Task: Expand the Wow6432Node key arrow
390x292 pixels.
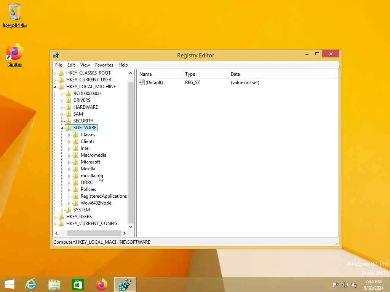Action: [69, 203]
